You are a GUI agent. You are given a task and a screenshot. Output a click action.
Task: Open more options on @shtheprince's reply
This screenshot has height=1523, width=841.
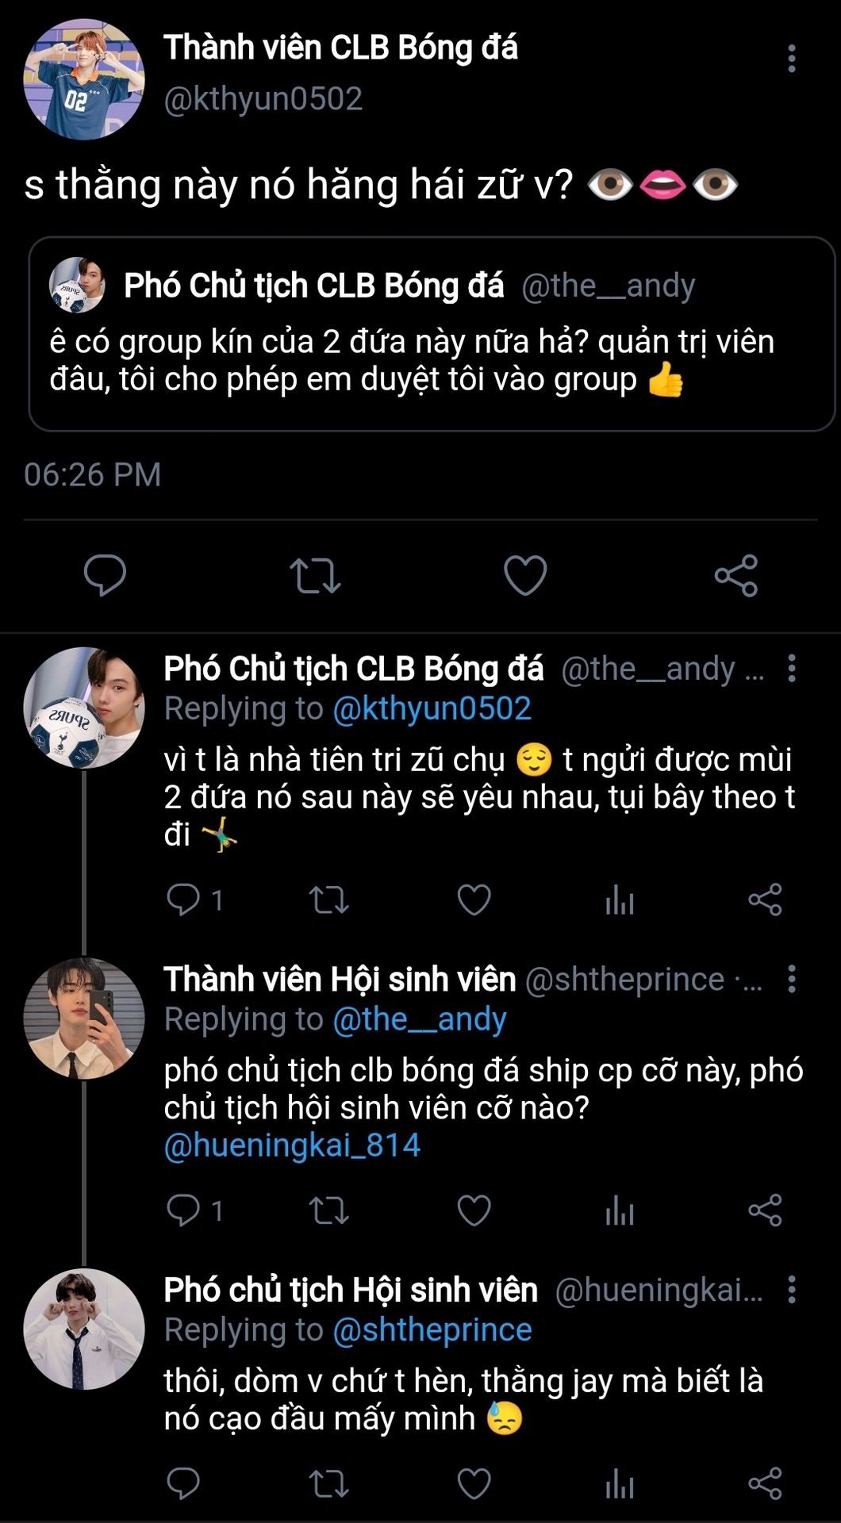(x=791, y=980)
